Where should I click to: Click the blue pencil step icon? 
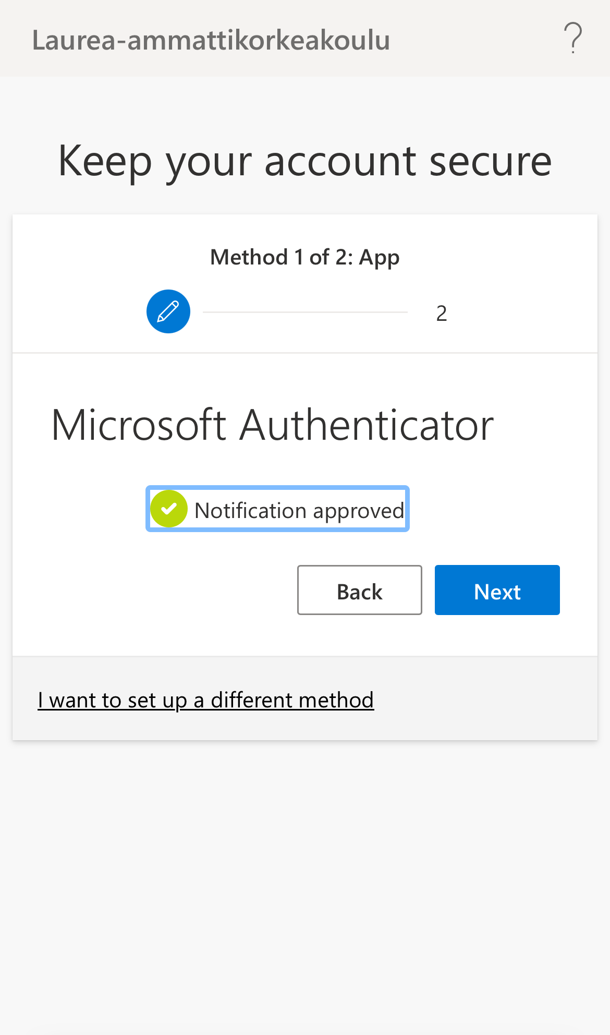pyautogui.click(x=168, y=311)
